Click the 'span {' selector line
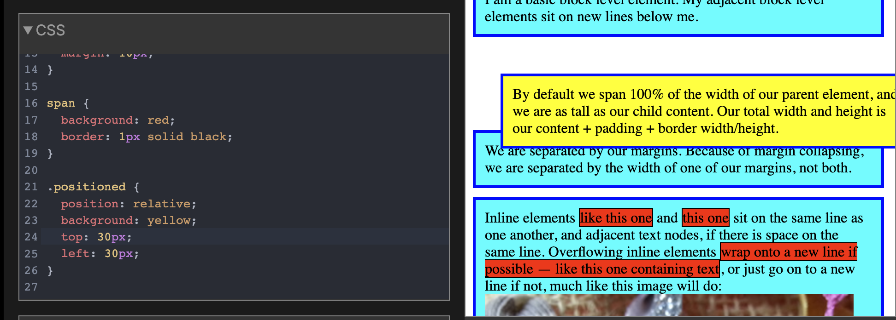Viewport: 896px width, 320px height. click(68, 103)
